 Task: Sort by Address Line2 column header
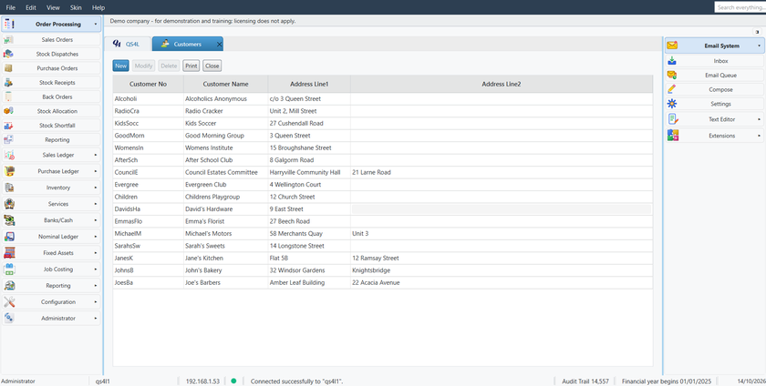[x=502, y=84]
